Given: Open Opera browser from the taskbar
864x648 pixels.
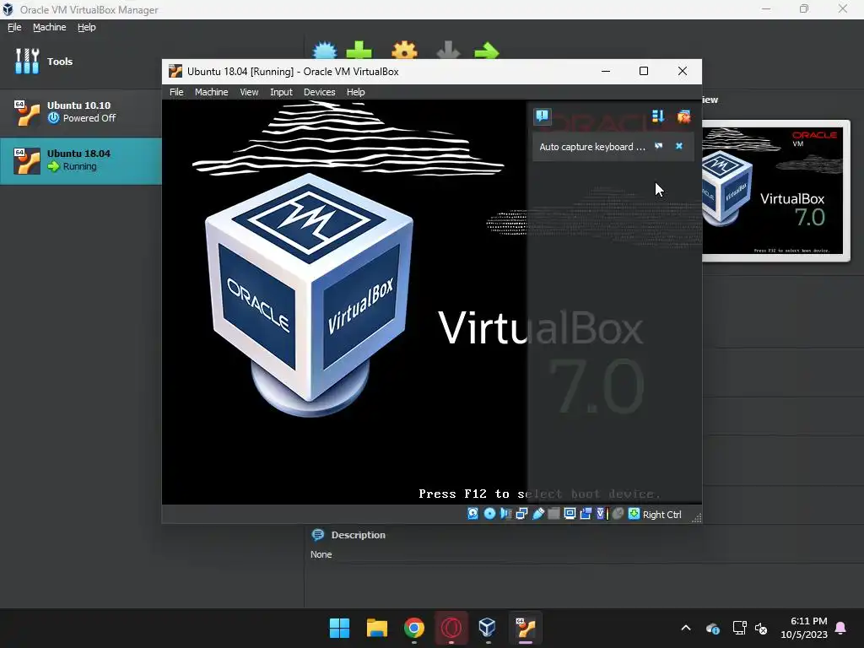Looking at the screenshot, I should point(451,628).
